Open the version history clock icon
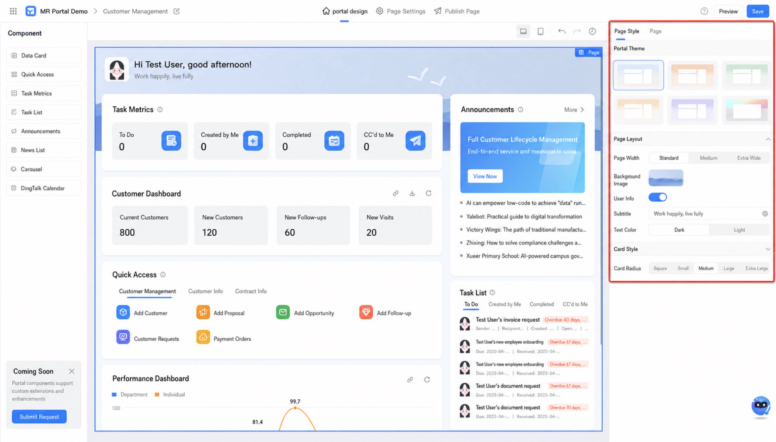The width and height of the screenshot is (776, 442). (592, 31)
